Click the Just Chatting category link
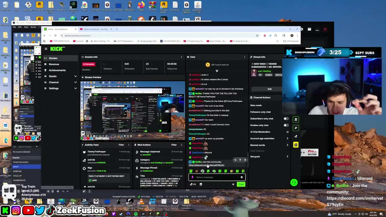Image resolution: width=386 pixels, height=217 pixels. tap(264, 71)
